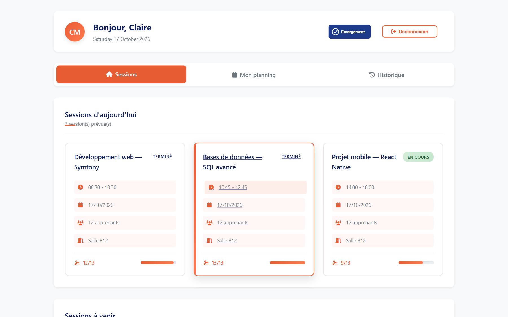Click Salle B12 in the SQL avancé card
Viewport: 508px width, 317px height.
[227, 241]
